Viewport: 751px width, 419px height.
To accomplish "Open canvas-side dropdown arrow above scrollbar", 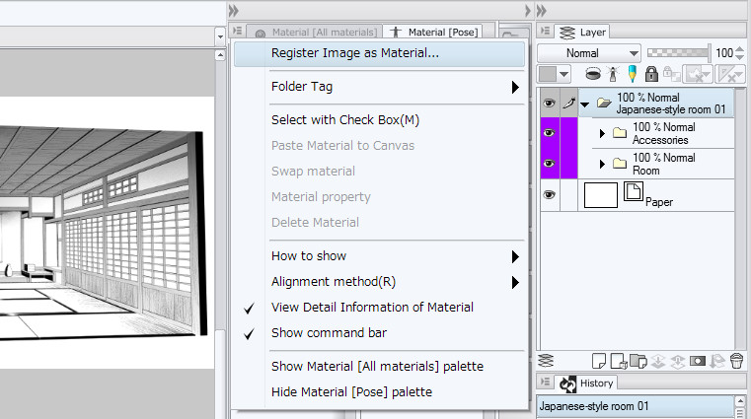I will pyautogui.click(x=220, y=36).
